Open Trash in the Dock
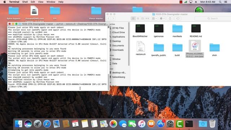 [x=212, y=123]
